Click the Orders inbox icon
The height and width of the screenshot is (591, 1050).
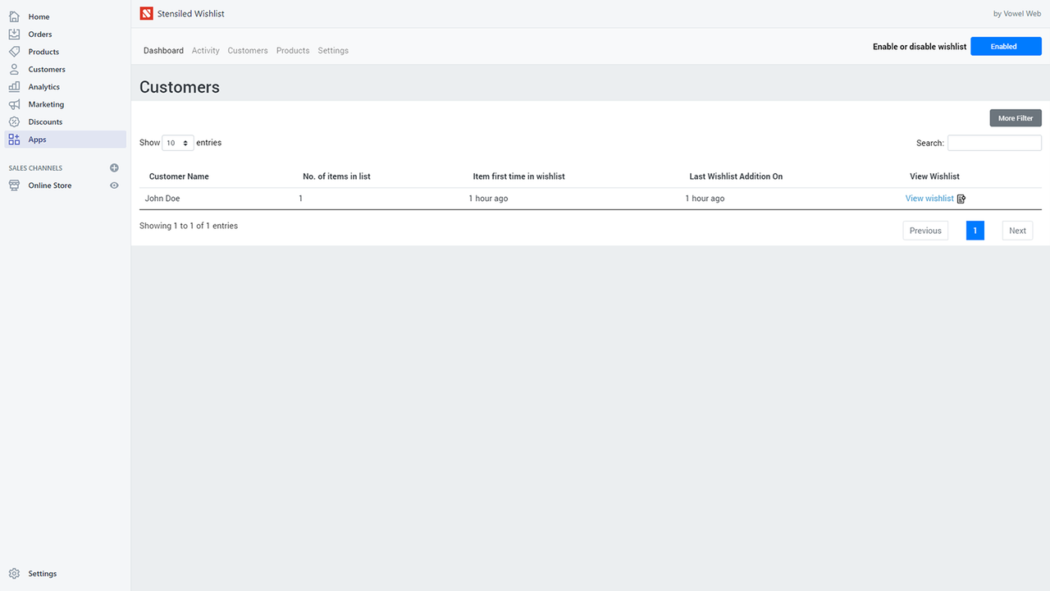click(14, 34)
